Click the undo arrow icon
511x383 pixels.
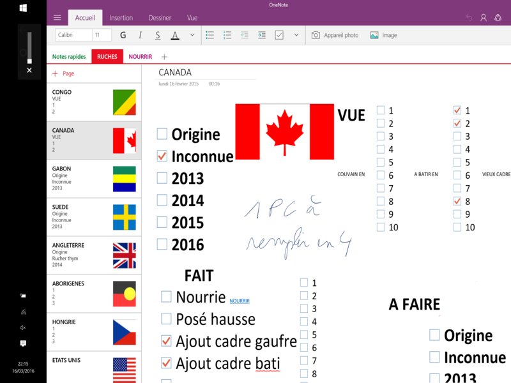(469, 18)
